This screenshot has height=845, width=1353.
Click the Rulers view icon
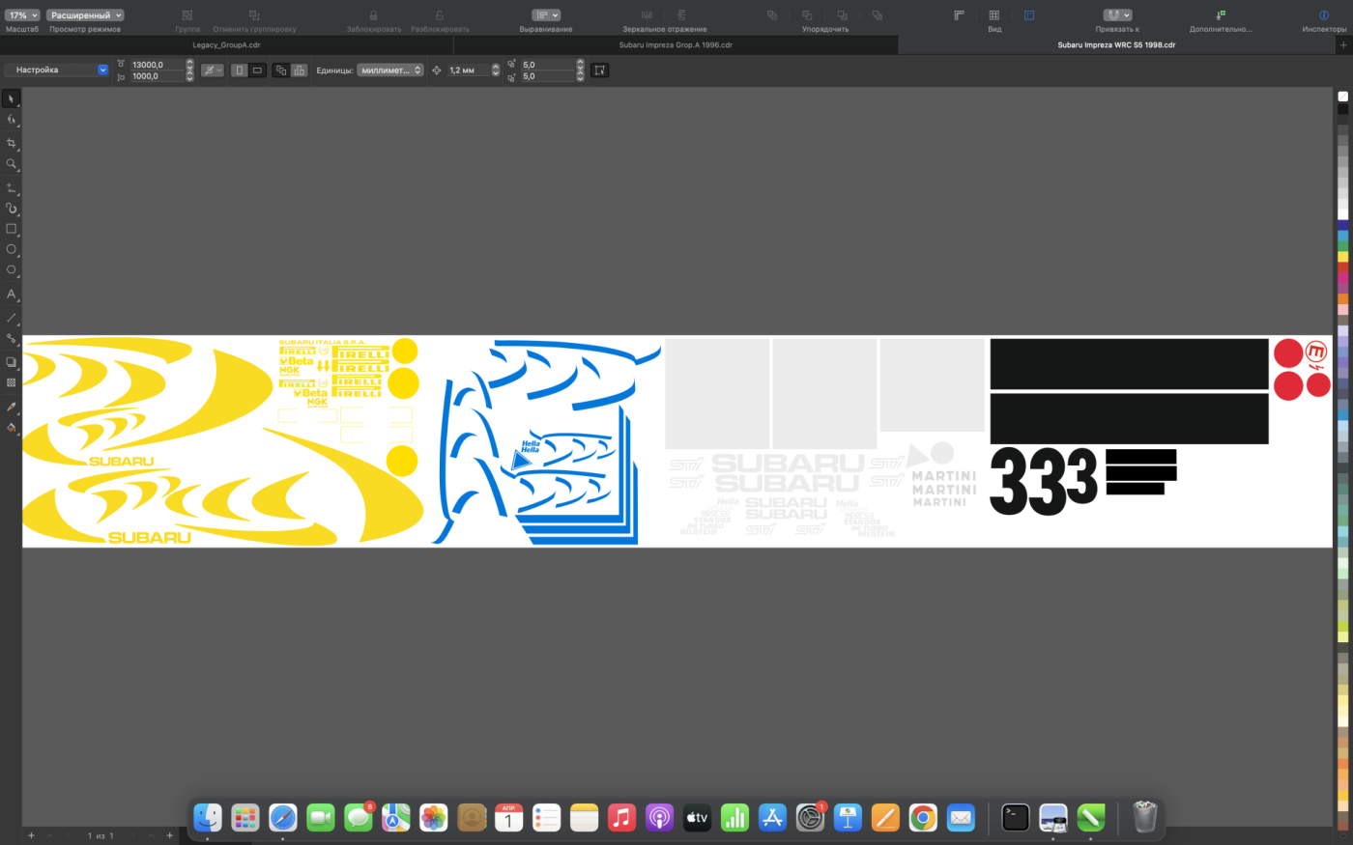pos(960,15)
